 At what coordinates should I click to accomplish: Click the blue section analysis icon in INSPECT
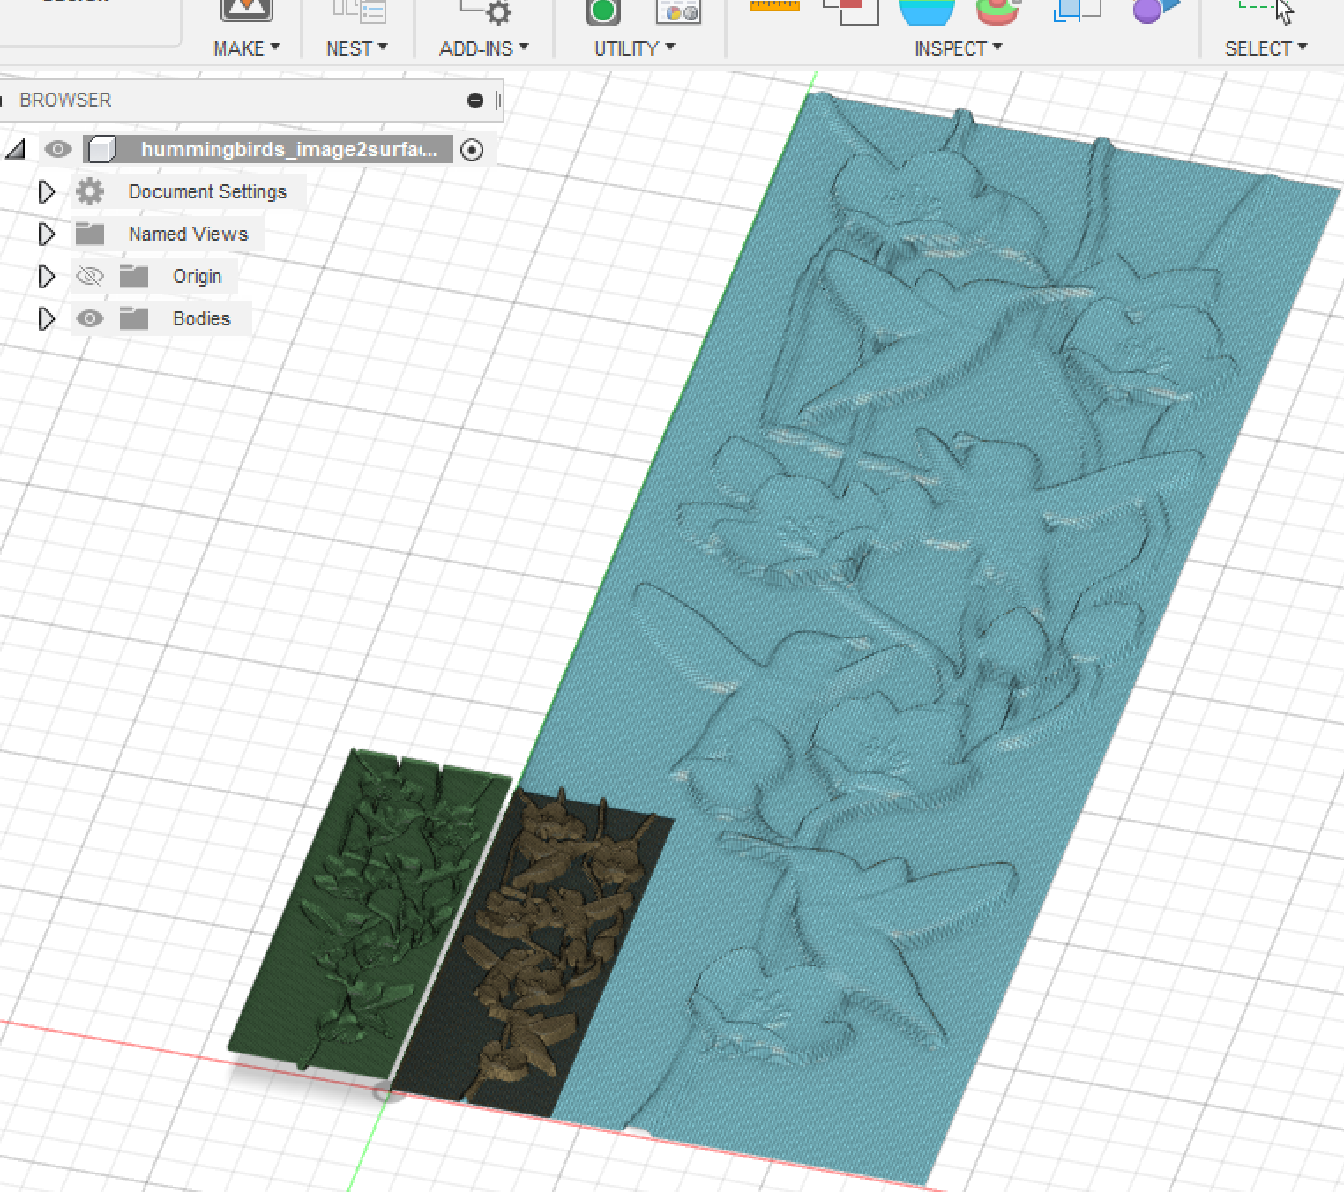pos(1077,11)
